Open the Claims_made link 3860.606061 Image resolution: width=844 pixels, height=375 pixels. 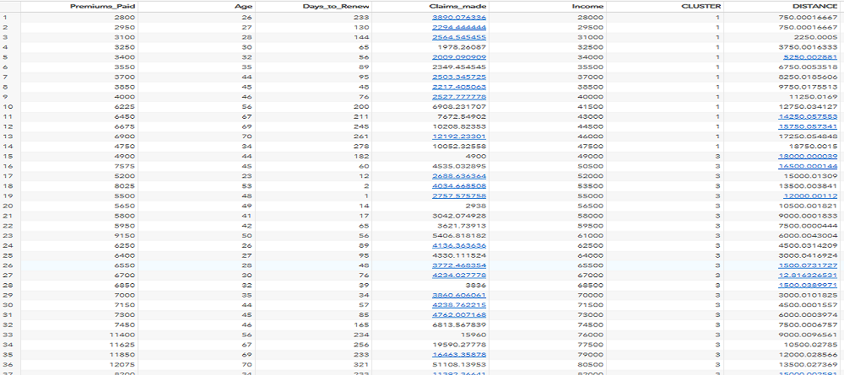[x=459, y=294]
